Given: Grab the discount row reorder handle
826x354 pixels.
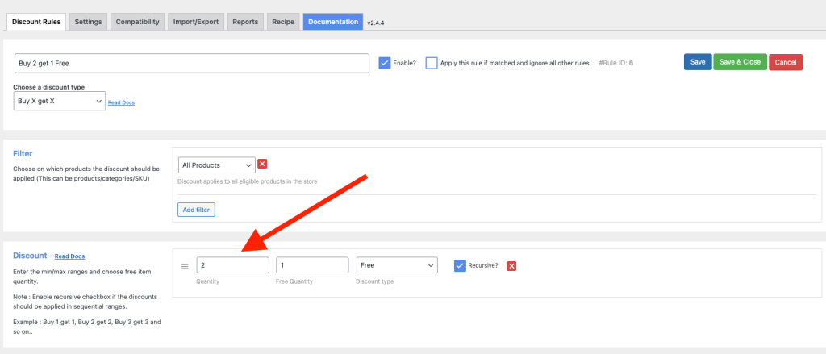Looking at the screenshot, I should pyautogui.click(x=185, y=267).
